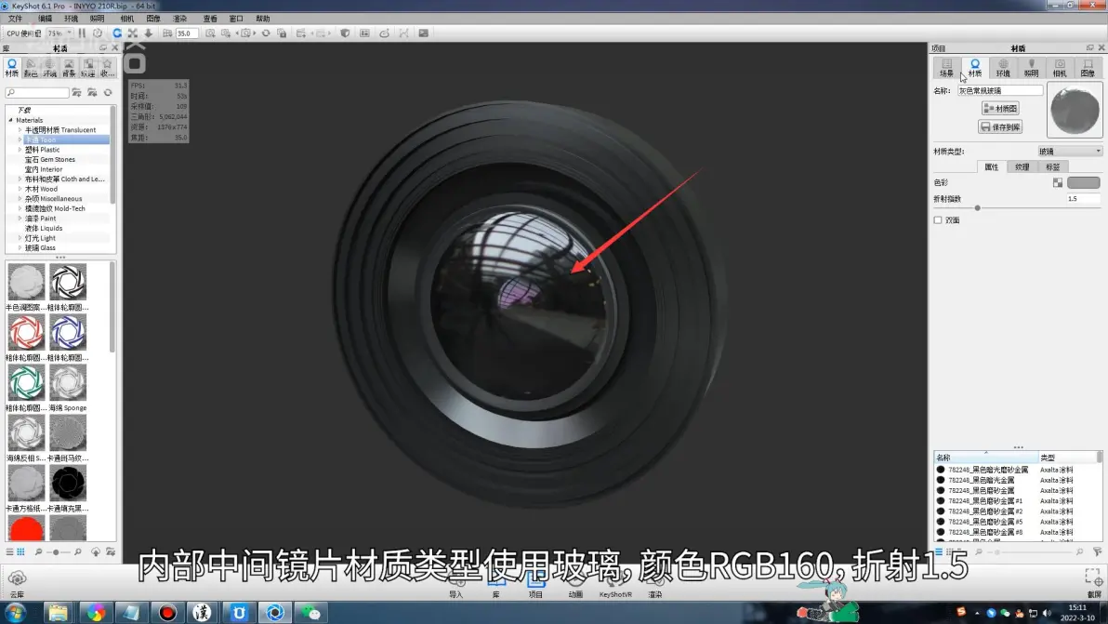Open the Textures library tab icon
This screenshot has height=624, width=1108.
87,68
